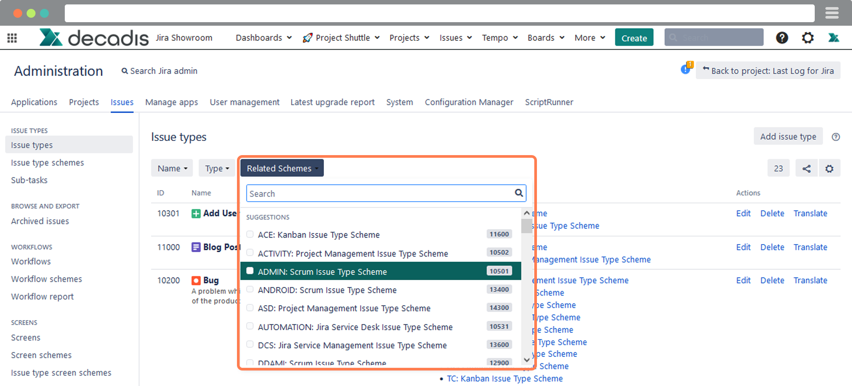
Task: Open the Type filter dropdown
Action: (x=217, y=168)
